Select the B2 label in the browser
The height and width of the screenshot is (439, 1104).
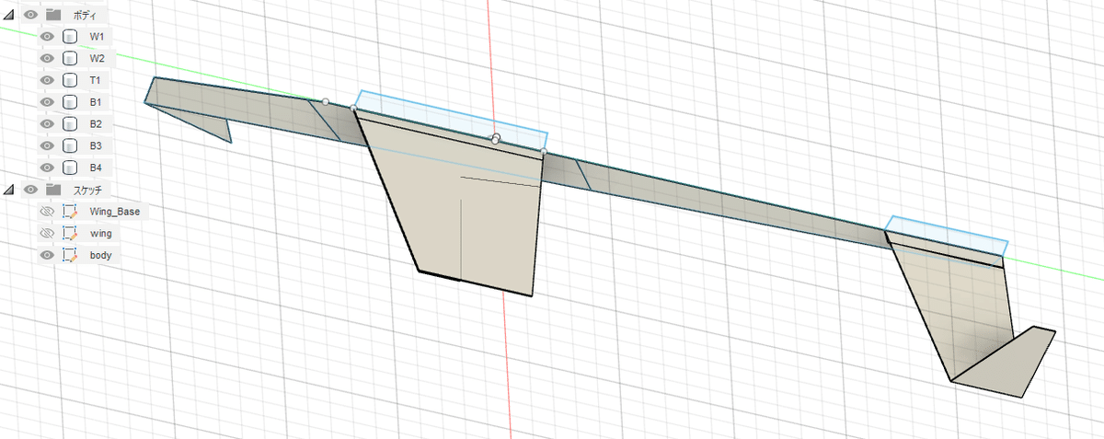(96, 123)
